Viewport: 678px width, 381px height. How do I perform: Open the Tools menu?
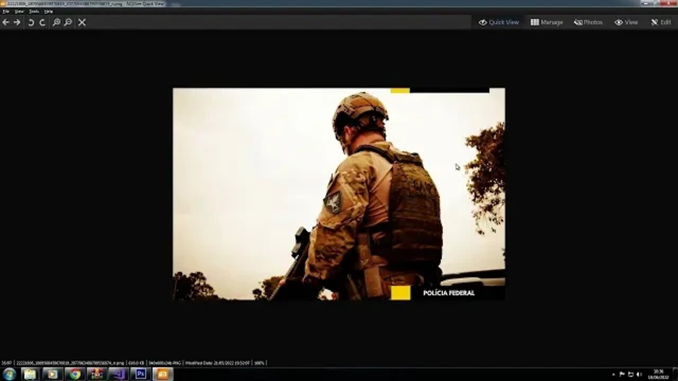[34, 11]
